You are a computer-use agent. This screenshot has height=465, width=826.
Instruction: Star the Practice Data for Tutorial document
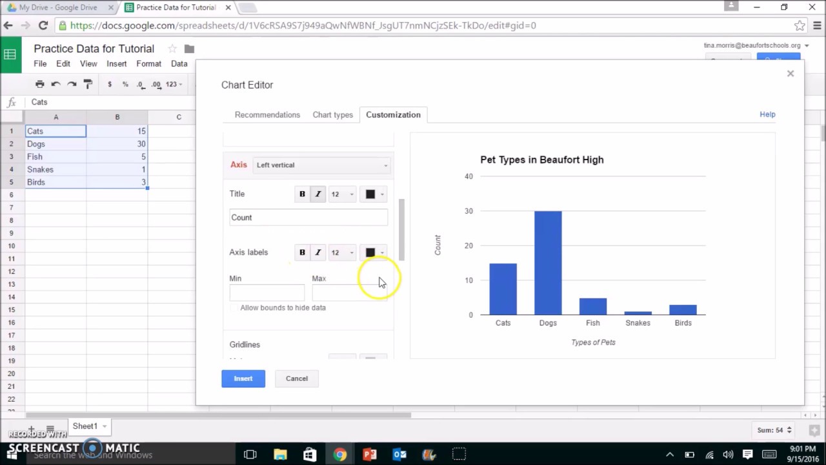(172, 48)
